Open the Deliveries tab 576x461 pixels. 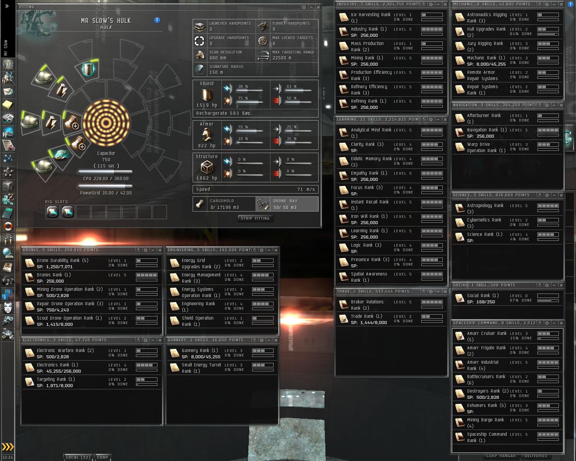point(536,456)
